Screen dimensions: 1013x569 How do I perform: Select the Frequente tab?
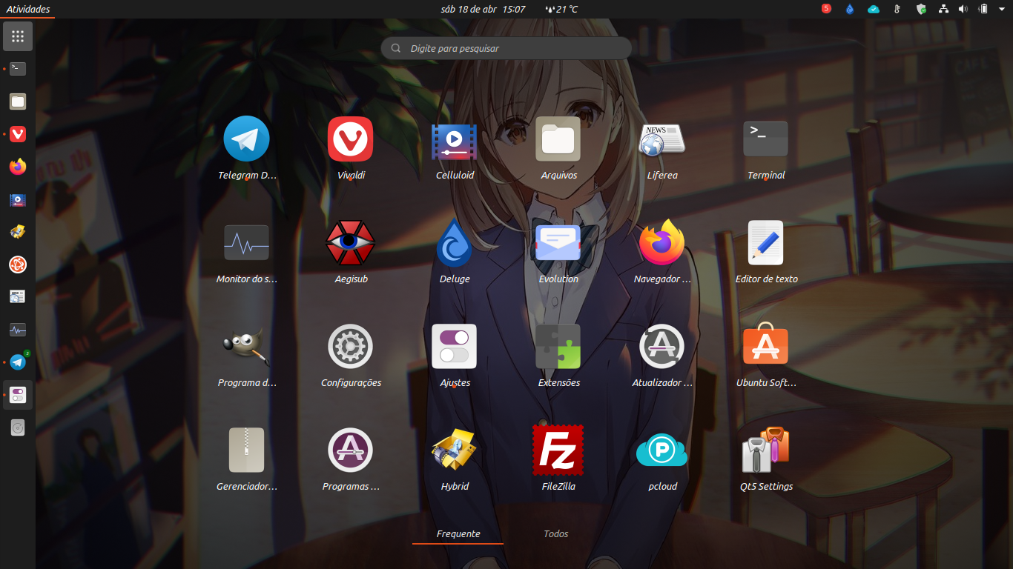(458, 533)
